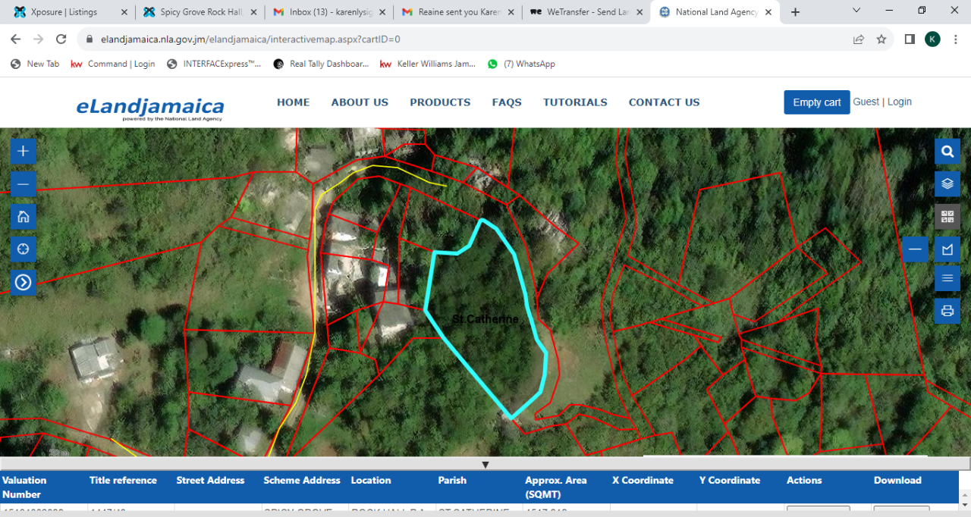The image size is (971, 517).
Task: Click the browser address bar
Action: click(x=303, y=38)
